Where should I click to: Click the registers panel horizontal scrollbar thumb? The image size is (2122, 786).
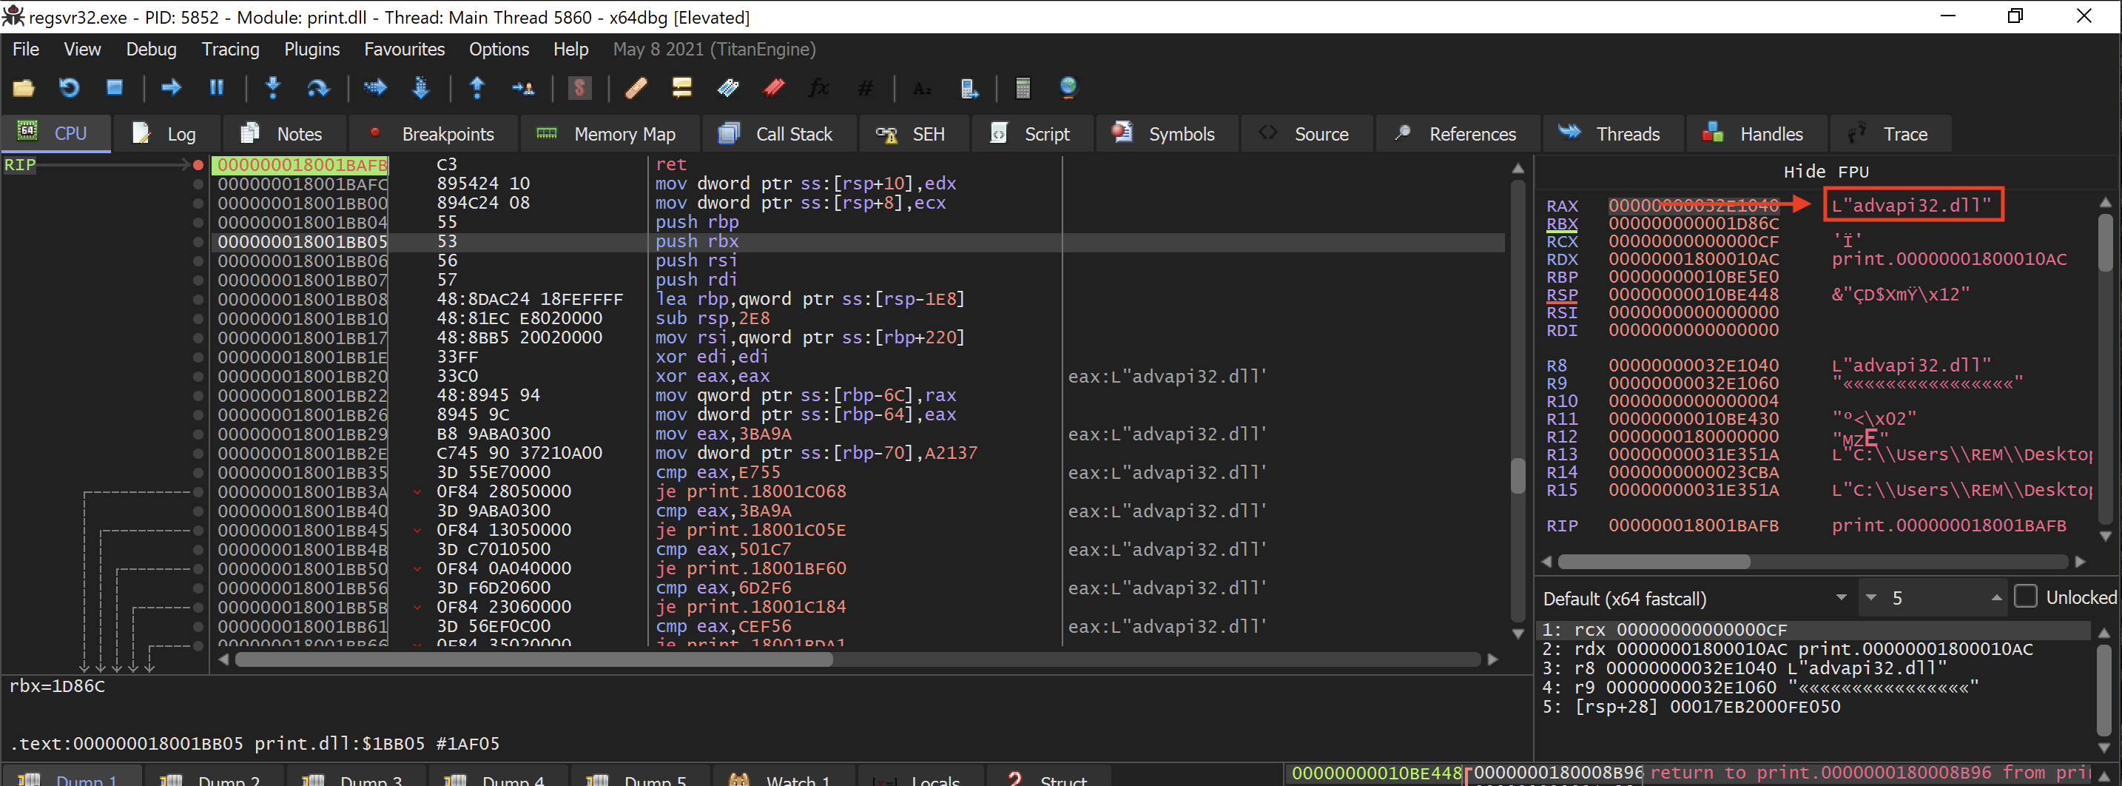(1654, 562)
